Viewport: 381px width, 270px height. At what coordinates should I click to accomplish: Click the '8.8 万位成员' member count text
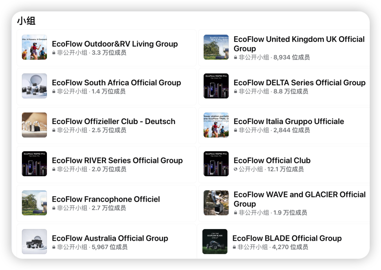[x=291, y=92]
